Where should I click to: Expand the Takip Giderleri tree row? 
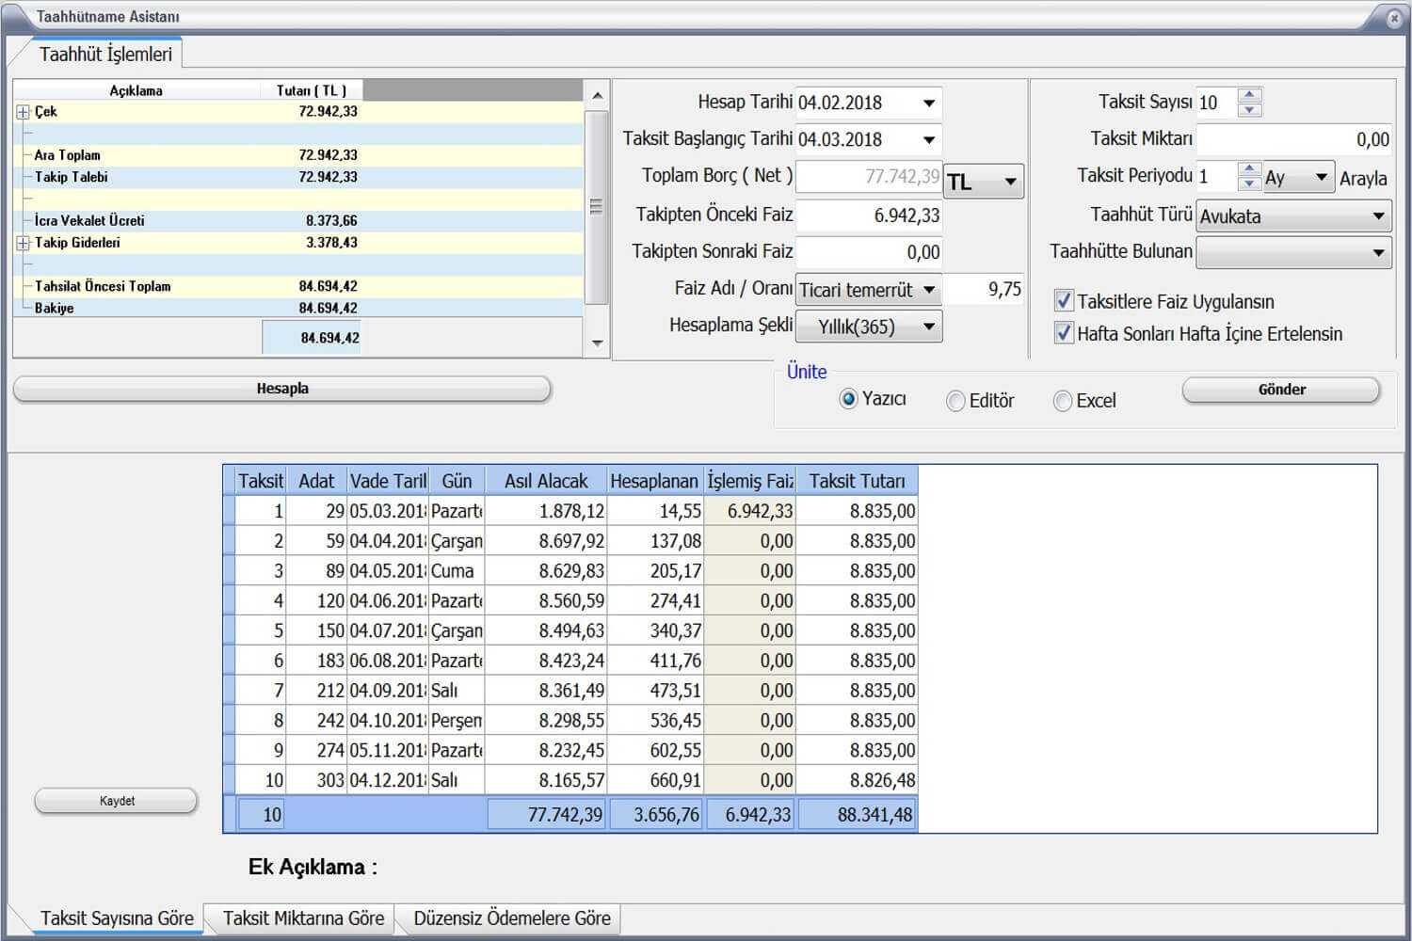pyautogui.click(x=23, y=243)
